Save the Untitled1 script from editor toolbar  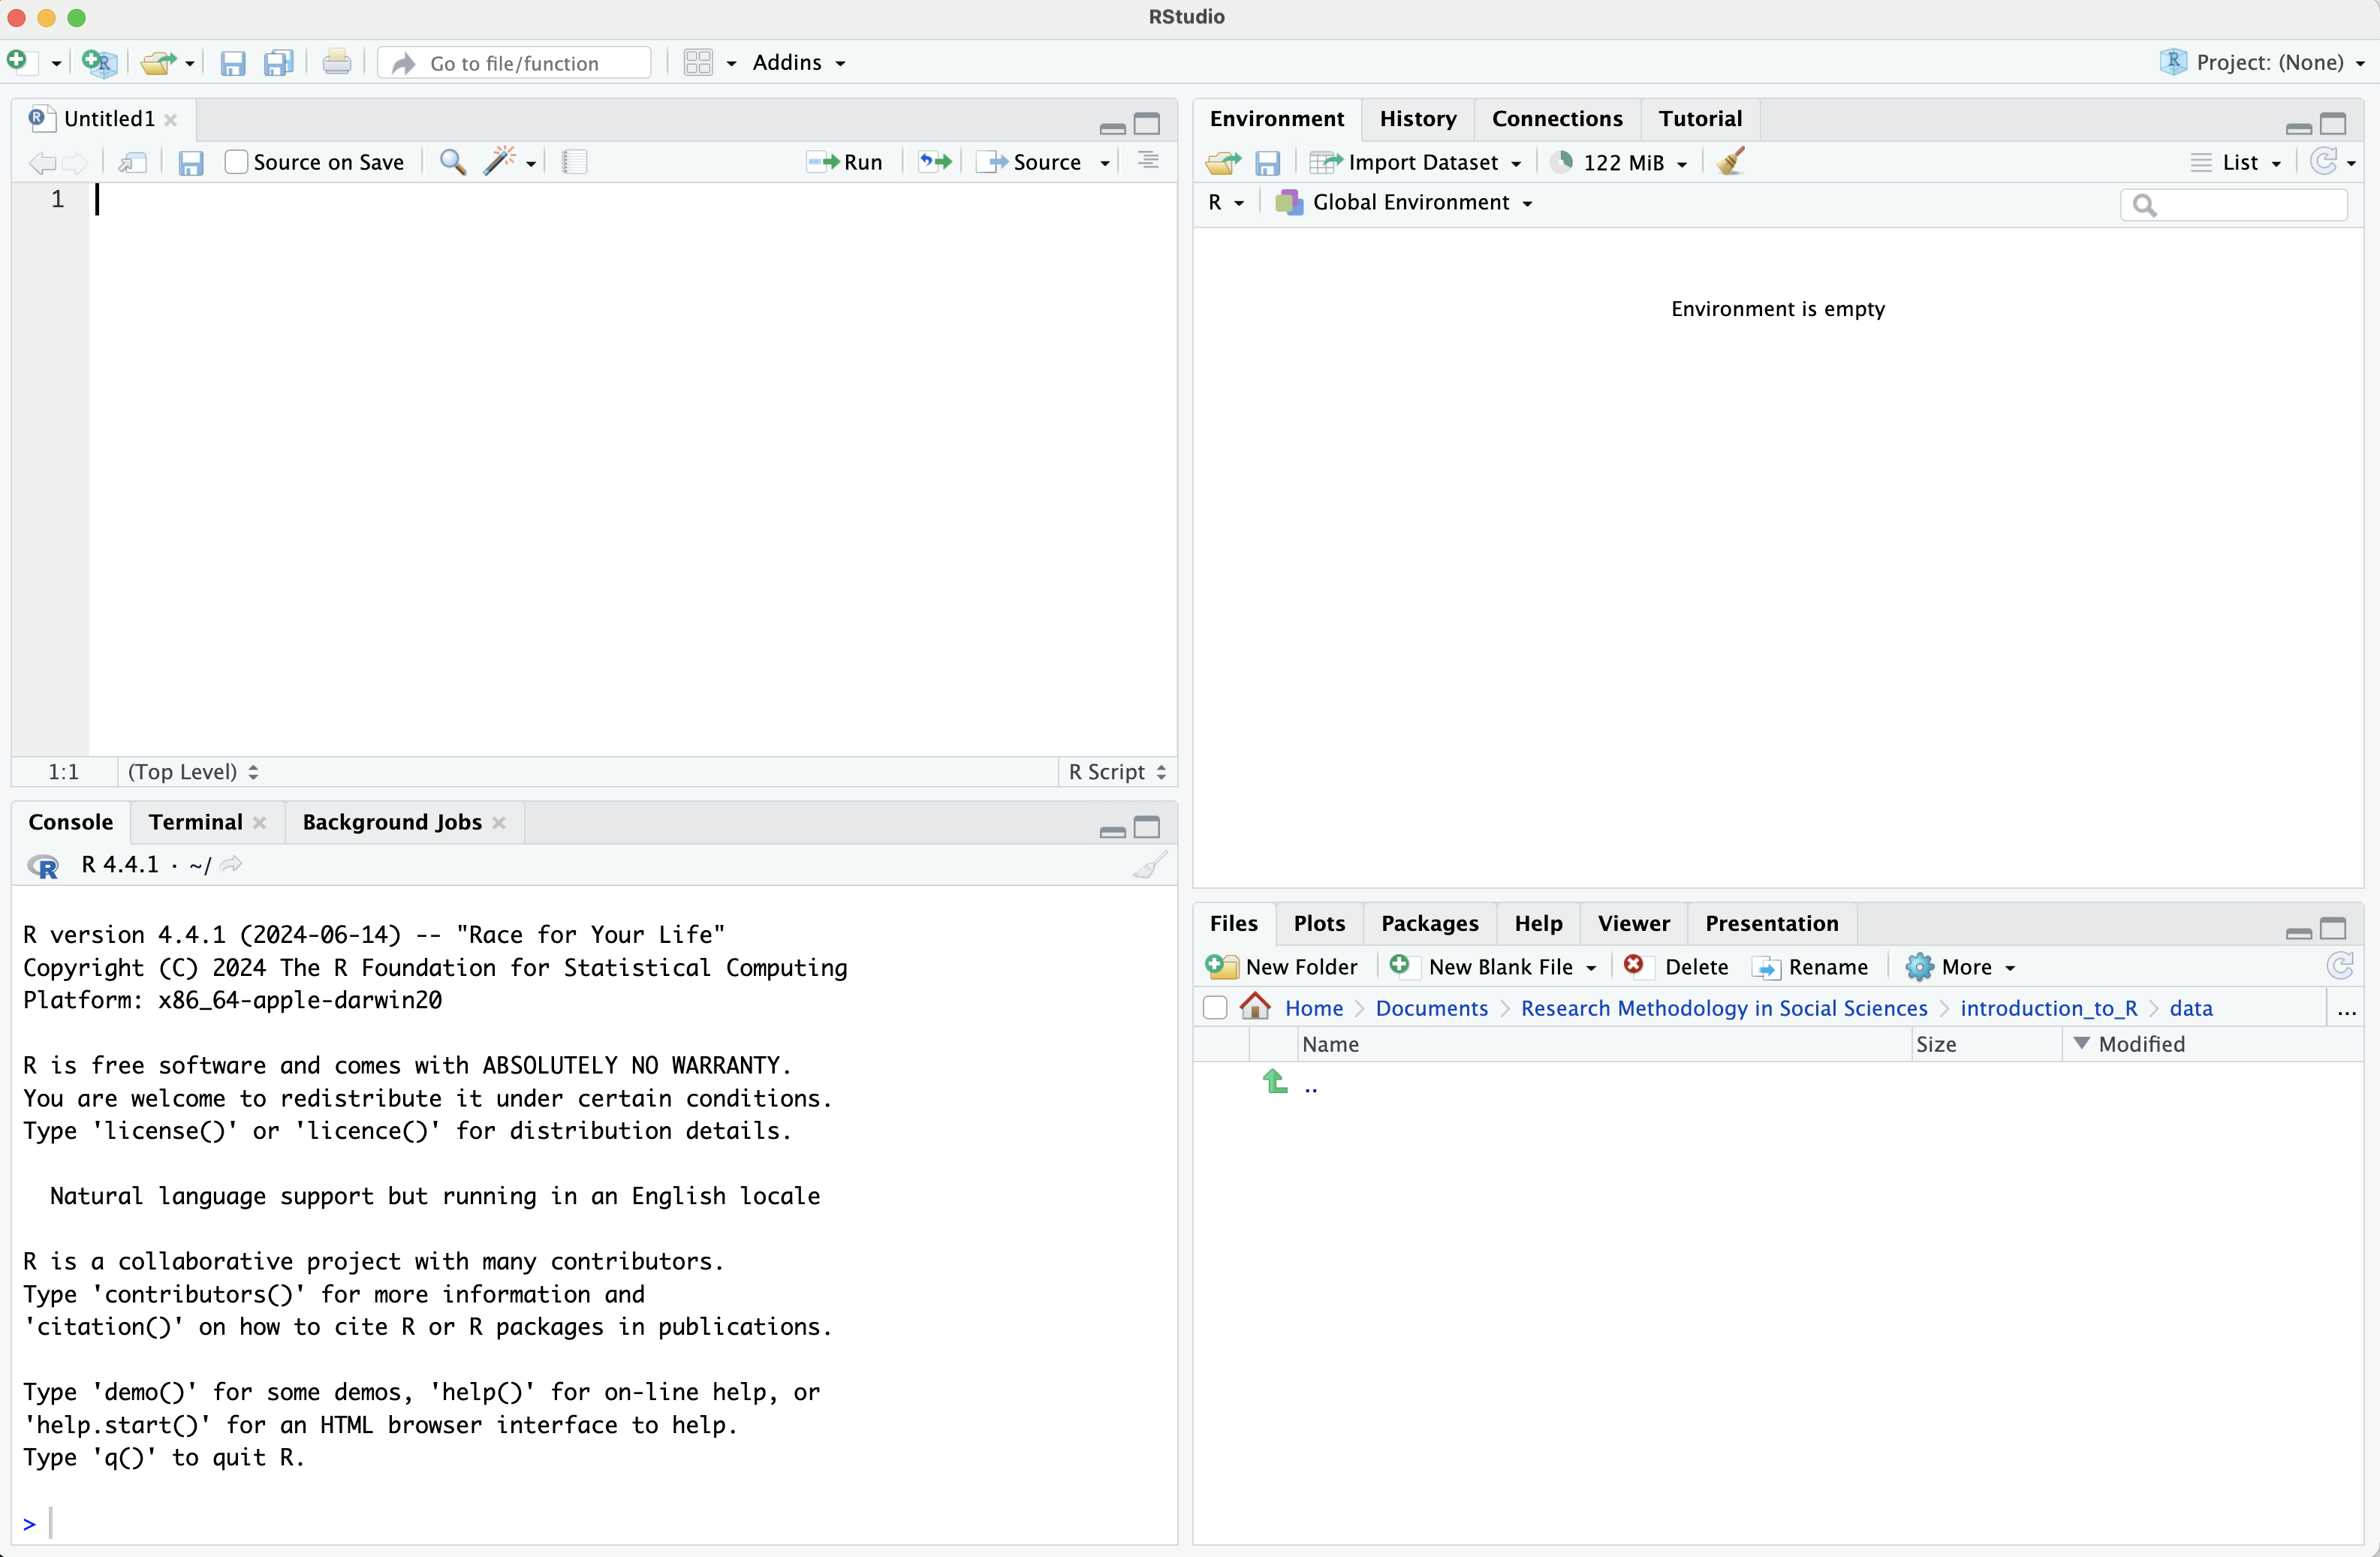pos(190,162)
